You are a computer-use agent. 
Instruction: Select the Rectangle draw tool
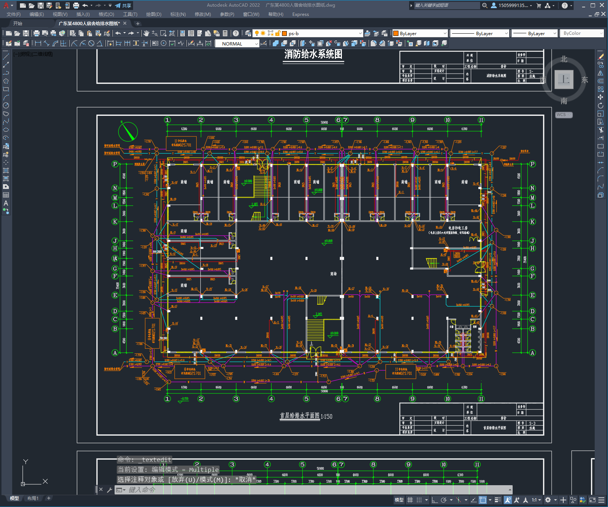tap(6, 89)
